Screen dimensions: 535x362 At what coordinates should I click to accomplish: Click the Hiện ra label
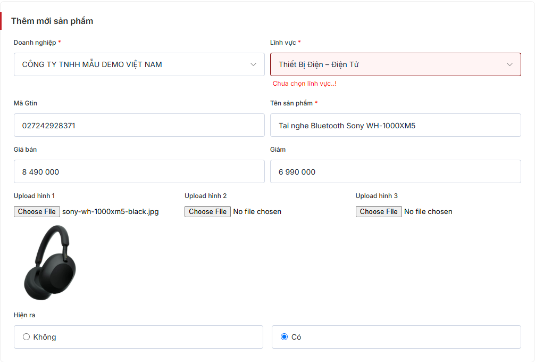[24, 315]
